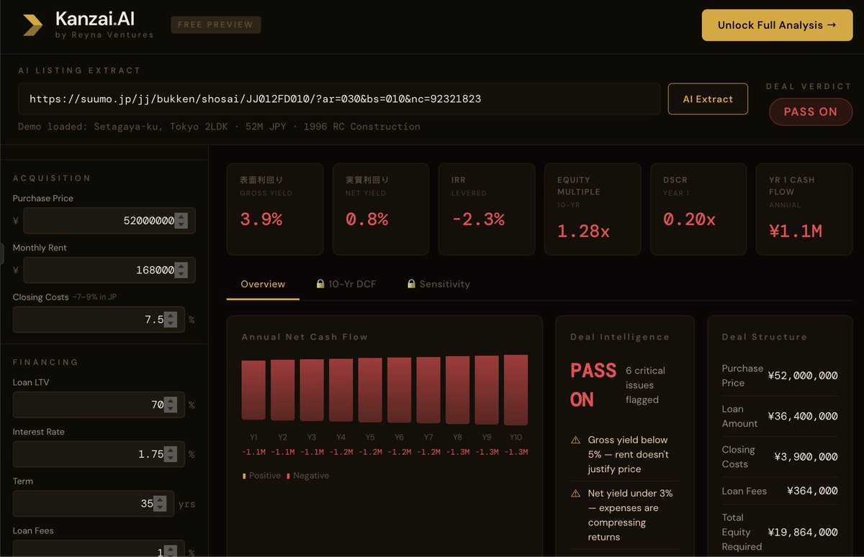
Task: Click 'by Reyna Ventures' subtitle
Action: [x=104, y=35]
